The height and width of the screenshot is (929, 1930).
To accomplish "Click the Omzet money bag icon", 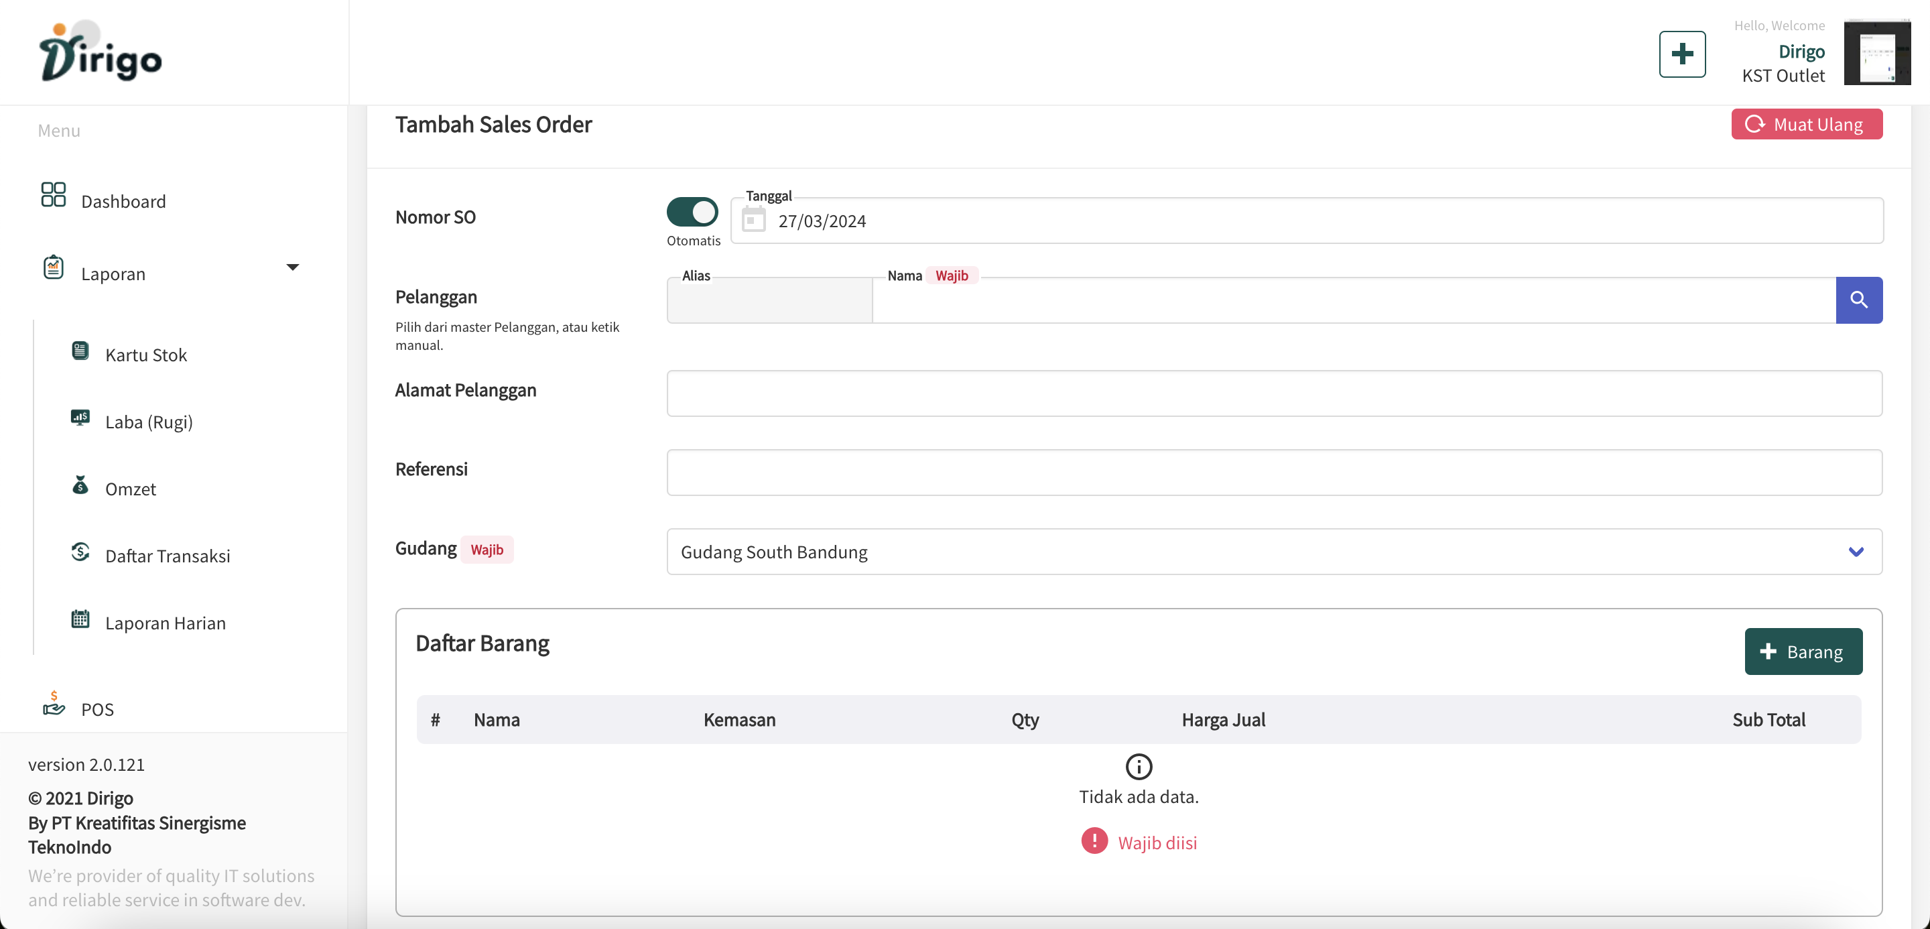I will click(80, 485).
